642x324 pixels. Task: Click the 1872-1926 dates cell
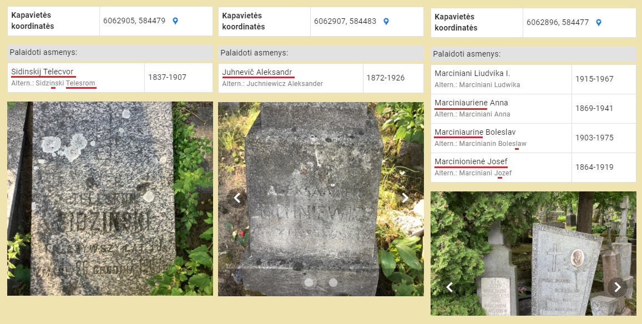[393, 78]
